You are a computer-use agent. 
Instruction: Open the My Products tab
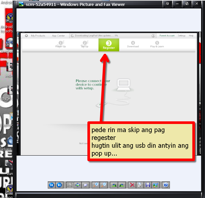point(38,36)
